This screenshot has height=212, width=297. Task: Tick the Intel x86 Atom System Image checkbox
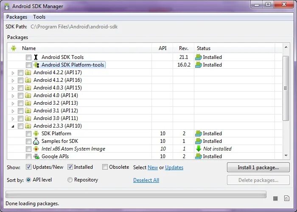click(x=28, y=149)
